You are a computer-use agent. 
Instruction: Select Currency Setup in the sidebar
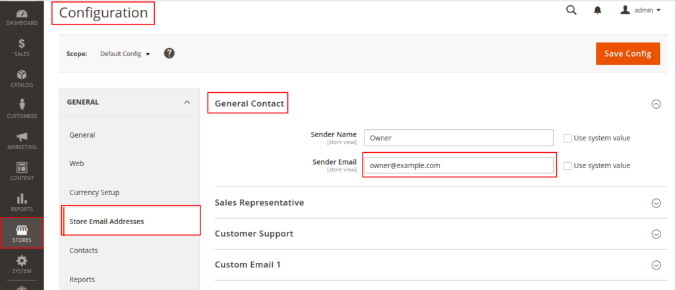click(94, 192)
